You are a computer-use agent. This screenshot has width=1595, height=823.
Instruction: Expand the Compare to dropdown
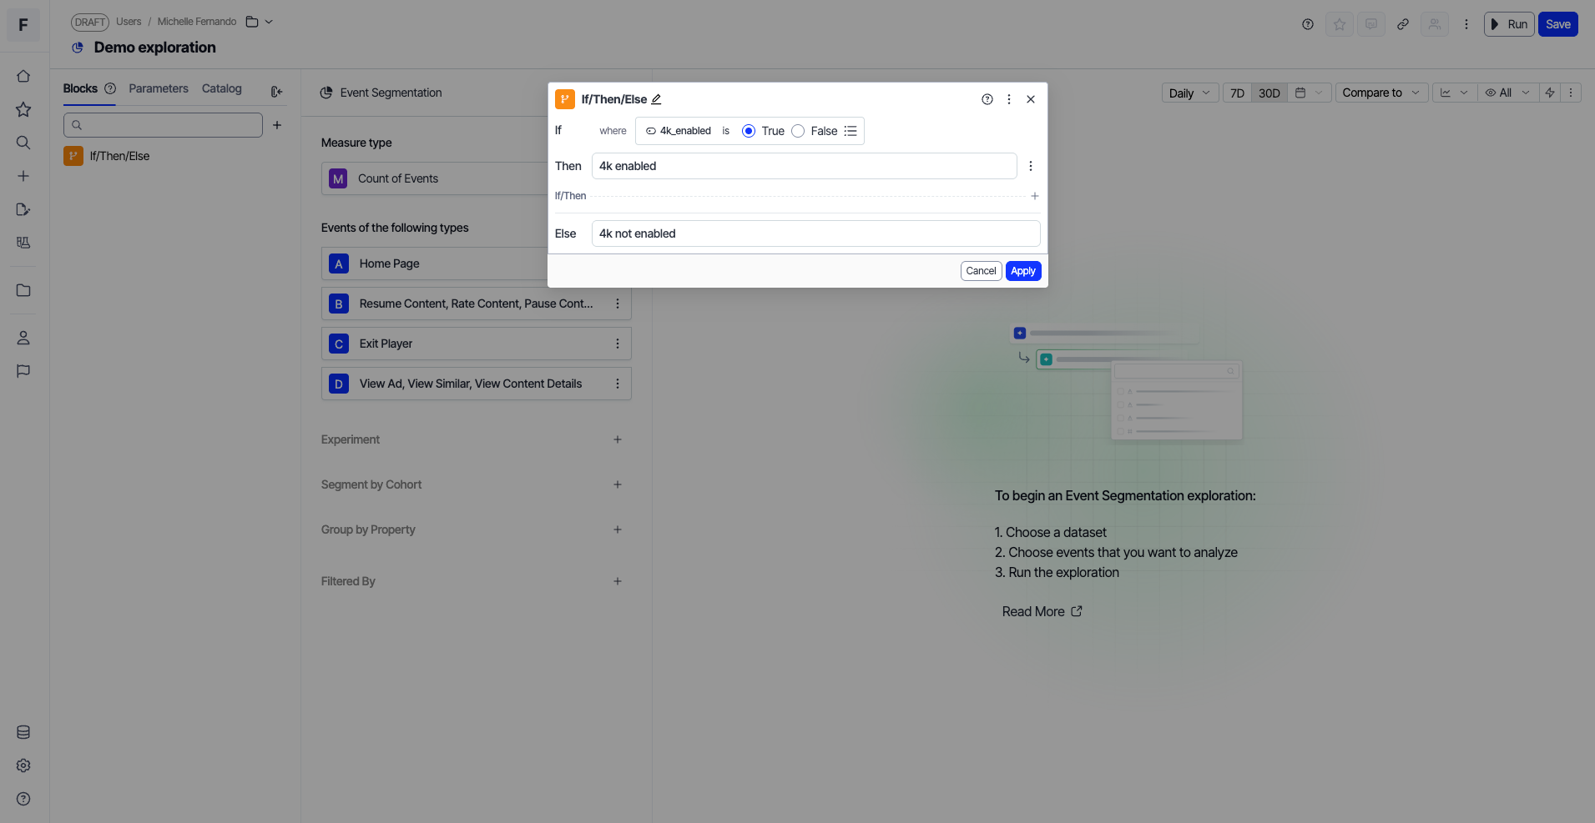pyautogui.click(x=1380, y=93)
